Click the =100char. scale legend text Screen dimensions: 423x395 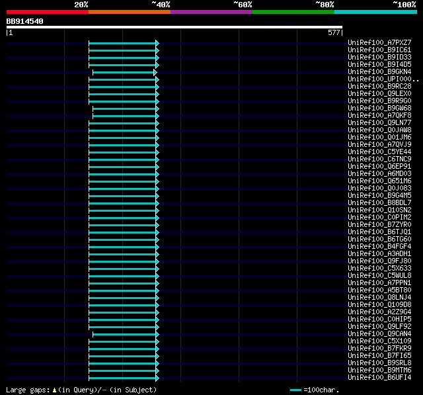[321, 390]
